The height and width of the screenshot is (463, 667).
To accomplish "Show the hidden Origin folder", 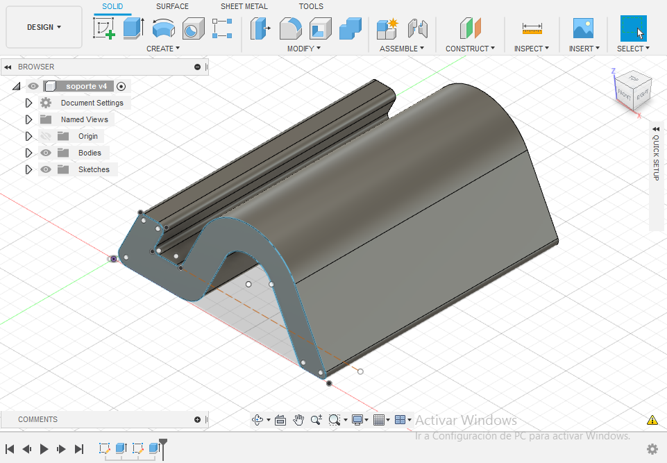I will 46,136.
